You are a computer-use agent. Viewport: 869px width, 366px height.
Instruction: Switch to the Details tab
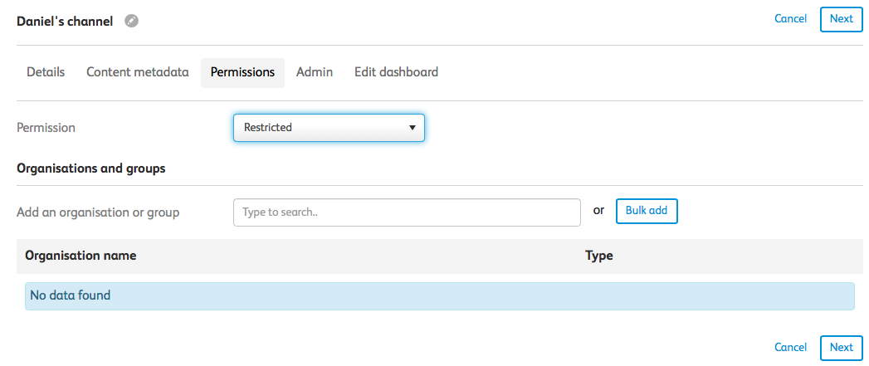coord(46,72)
